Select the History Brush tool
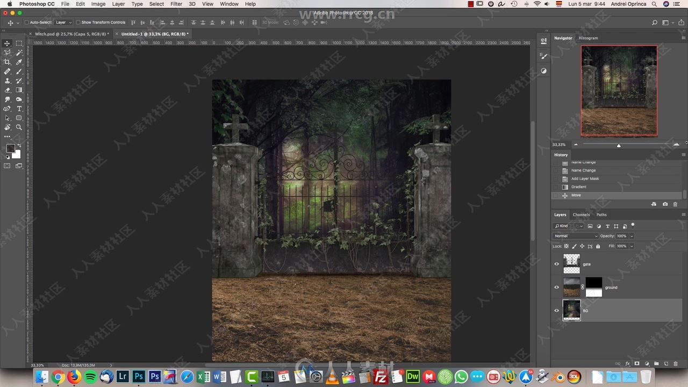The width and height of the screenshot is (688, 387). point(19,81)
